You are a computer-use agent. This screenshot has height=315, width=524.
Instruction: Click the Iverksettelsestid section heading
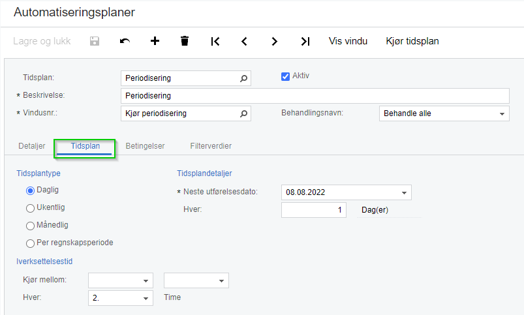(x=44, y=262)
